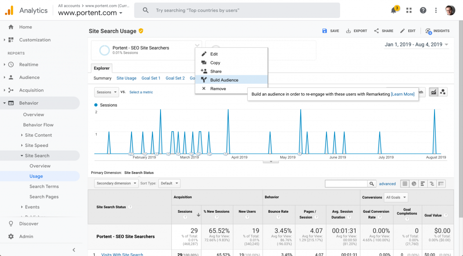Open Sort Type Default dropdown

169,183
